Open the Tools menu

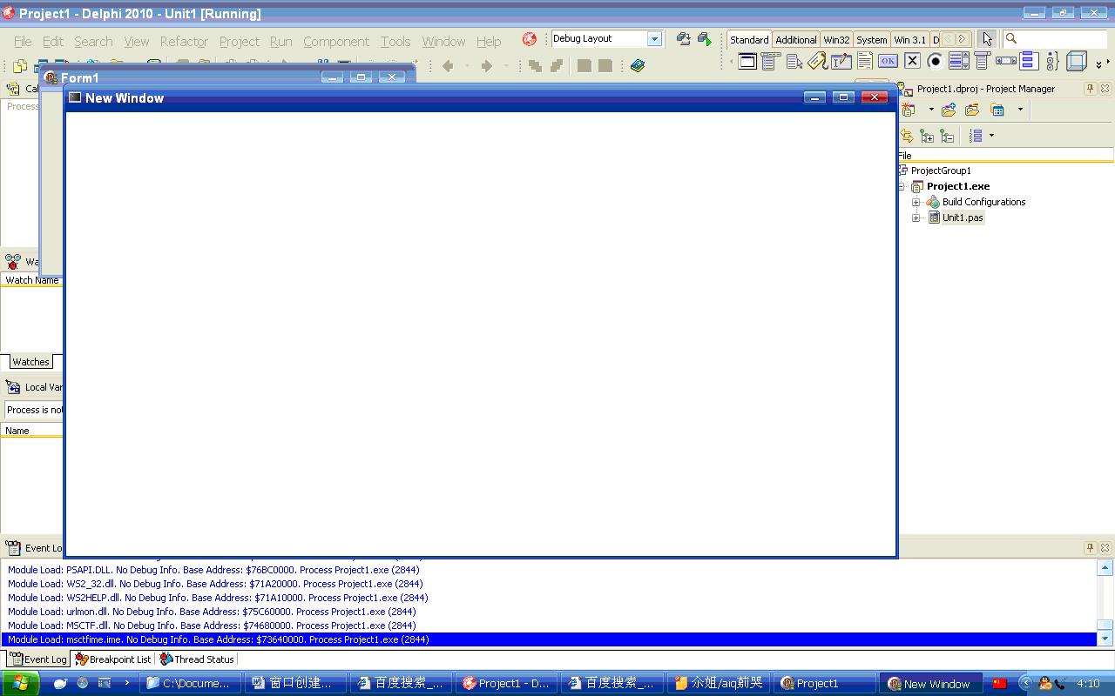tap(395, 41)
